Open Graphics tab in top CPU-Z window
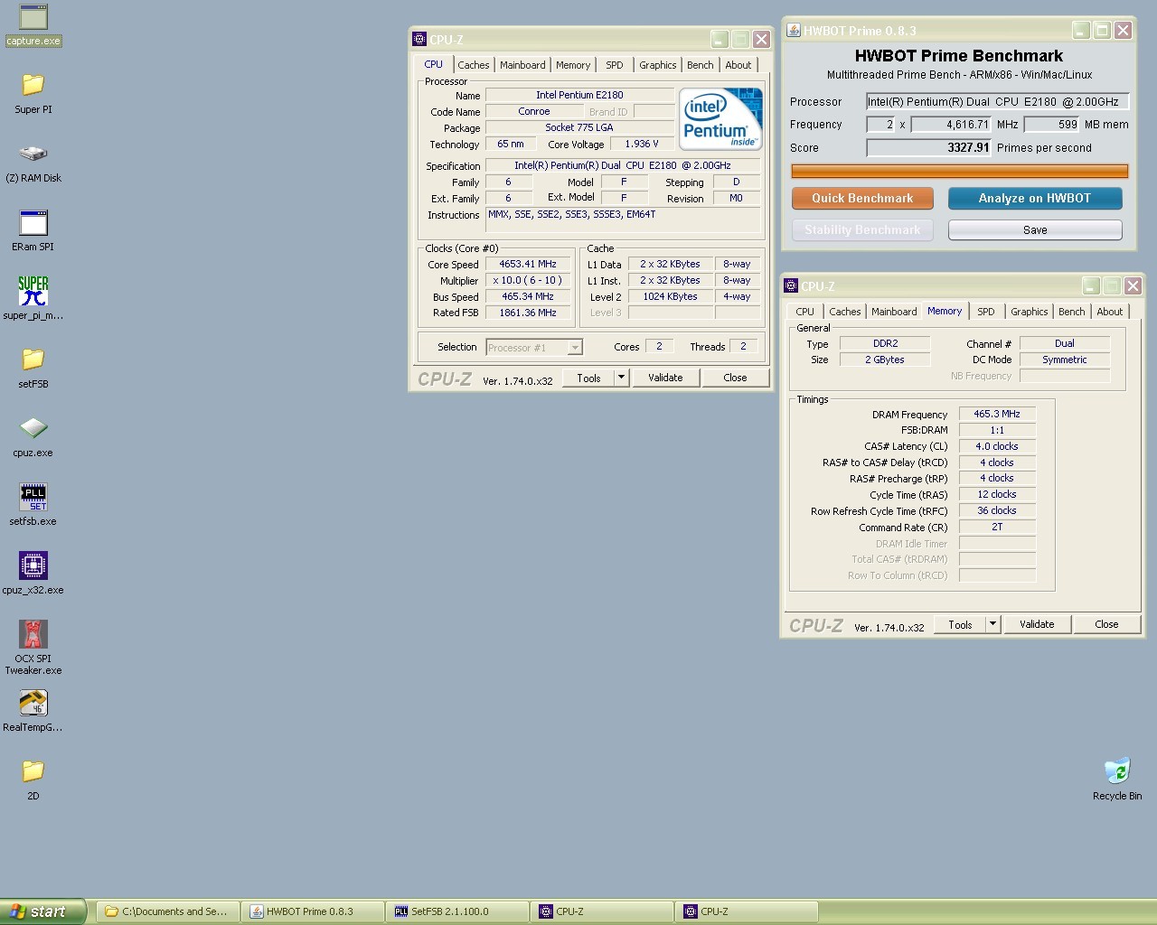1157x925 pixels. (657, 65)
